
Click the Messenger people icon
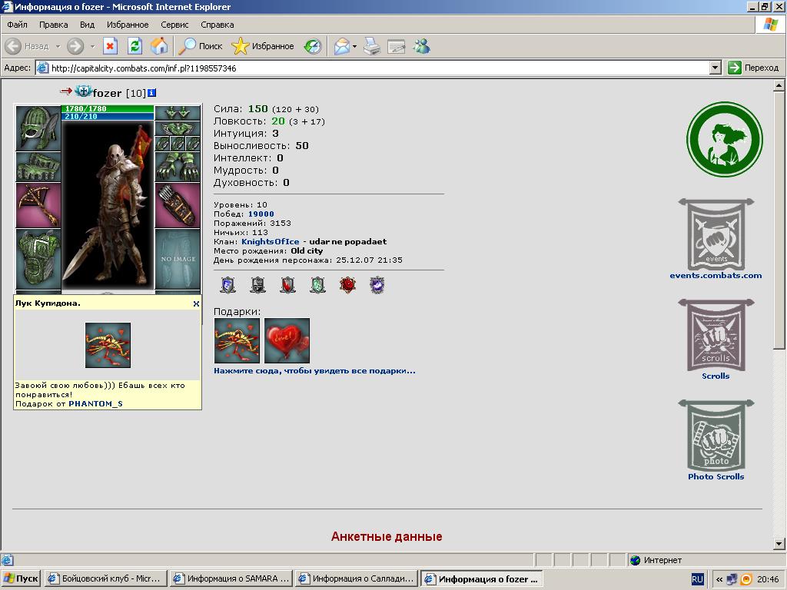(422, 46)
